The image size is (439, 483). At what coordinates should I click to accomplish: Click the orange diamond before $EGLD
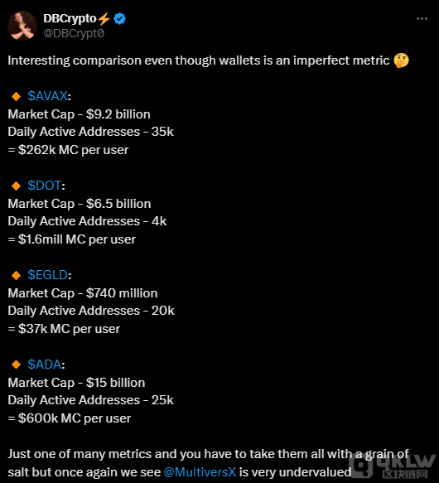pos(16,275)
